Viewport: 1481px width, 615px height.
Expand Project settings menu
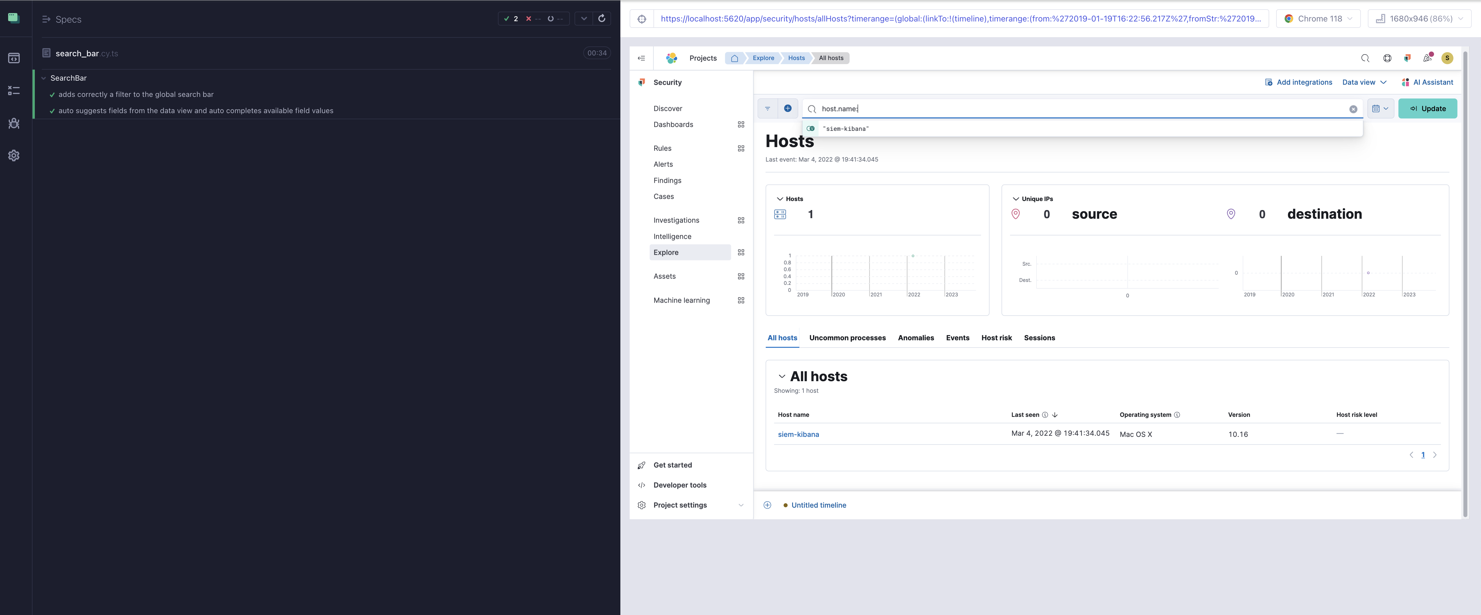coord(740,505)
